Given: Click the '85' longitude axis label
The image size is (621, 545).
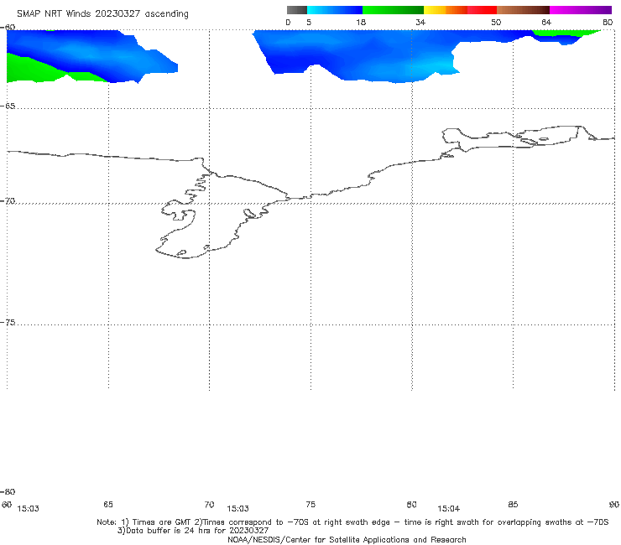Looking at the screenshot, I should click(513, 505).
